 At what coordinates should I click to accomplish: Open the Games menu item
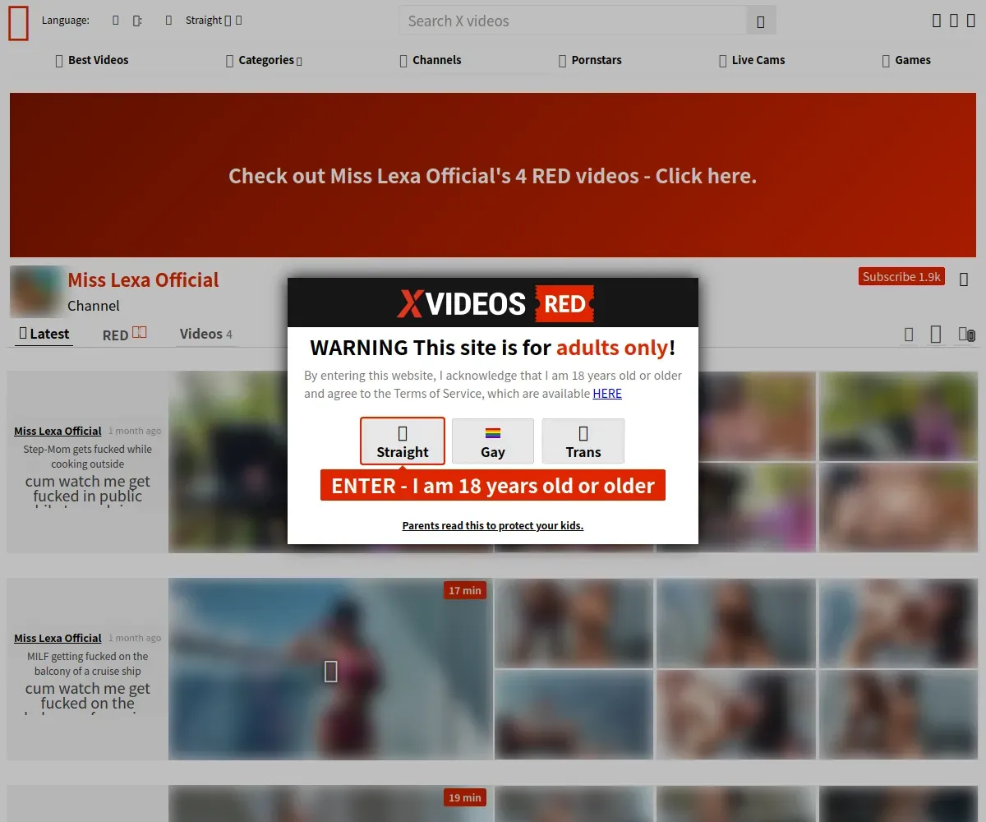905,60
